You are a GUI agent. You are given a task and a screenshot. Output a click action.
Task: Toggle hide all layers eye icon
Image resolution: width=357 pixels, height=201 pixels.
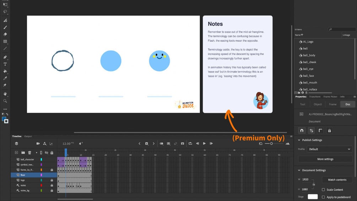[x=47, y=153]
